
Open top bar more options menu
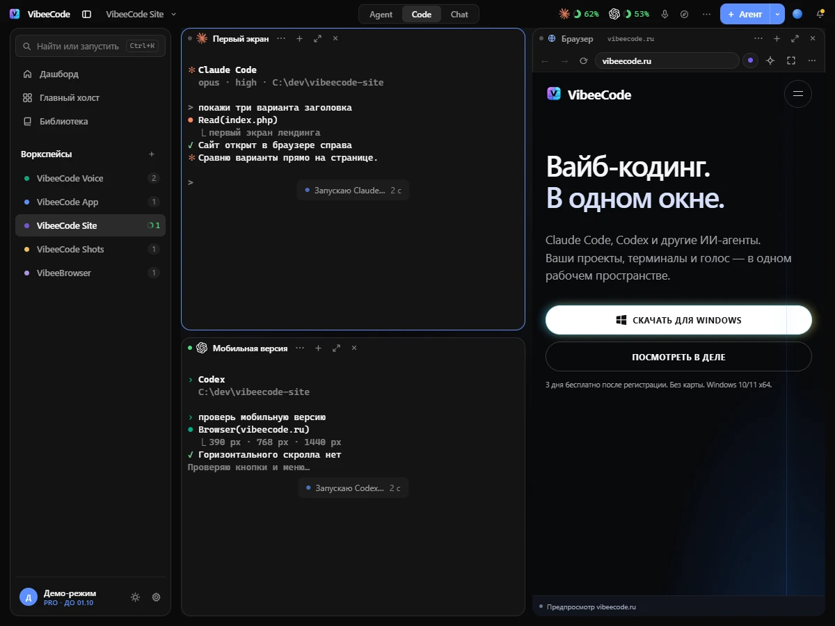click(x=707, y=14)
